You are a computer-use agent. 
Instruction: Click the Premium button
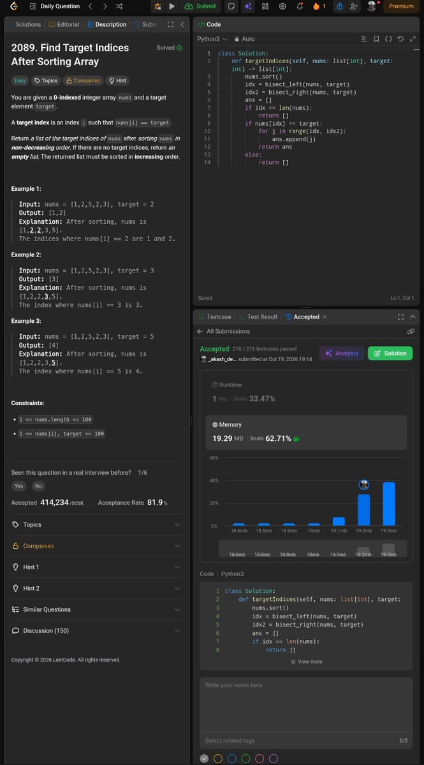[401, 6]
